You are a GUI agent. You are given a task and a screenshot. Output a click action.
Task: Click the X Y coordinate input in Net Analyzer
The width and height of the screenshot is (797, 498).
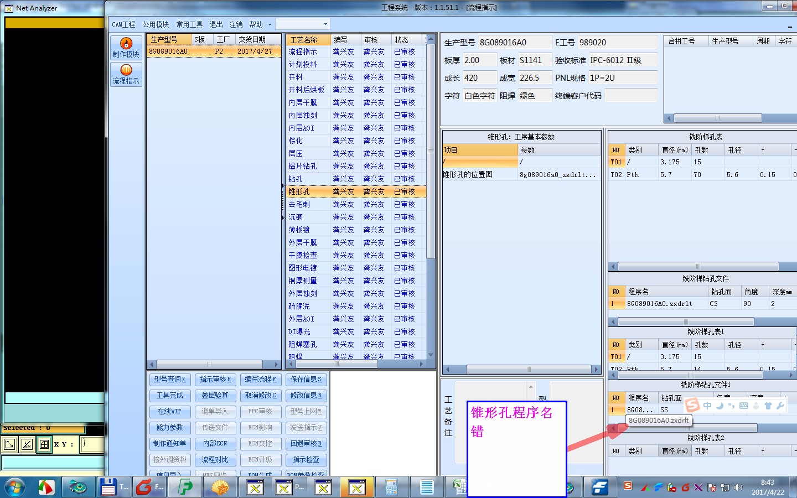[x=92, y=444]
